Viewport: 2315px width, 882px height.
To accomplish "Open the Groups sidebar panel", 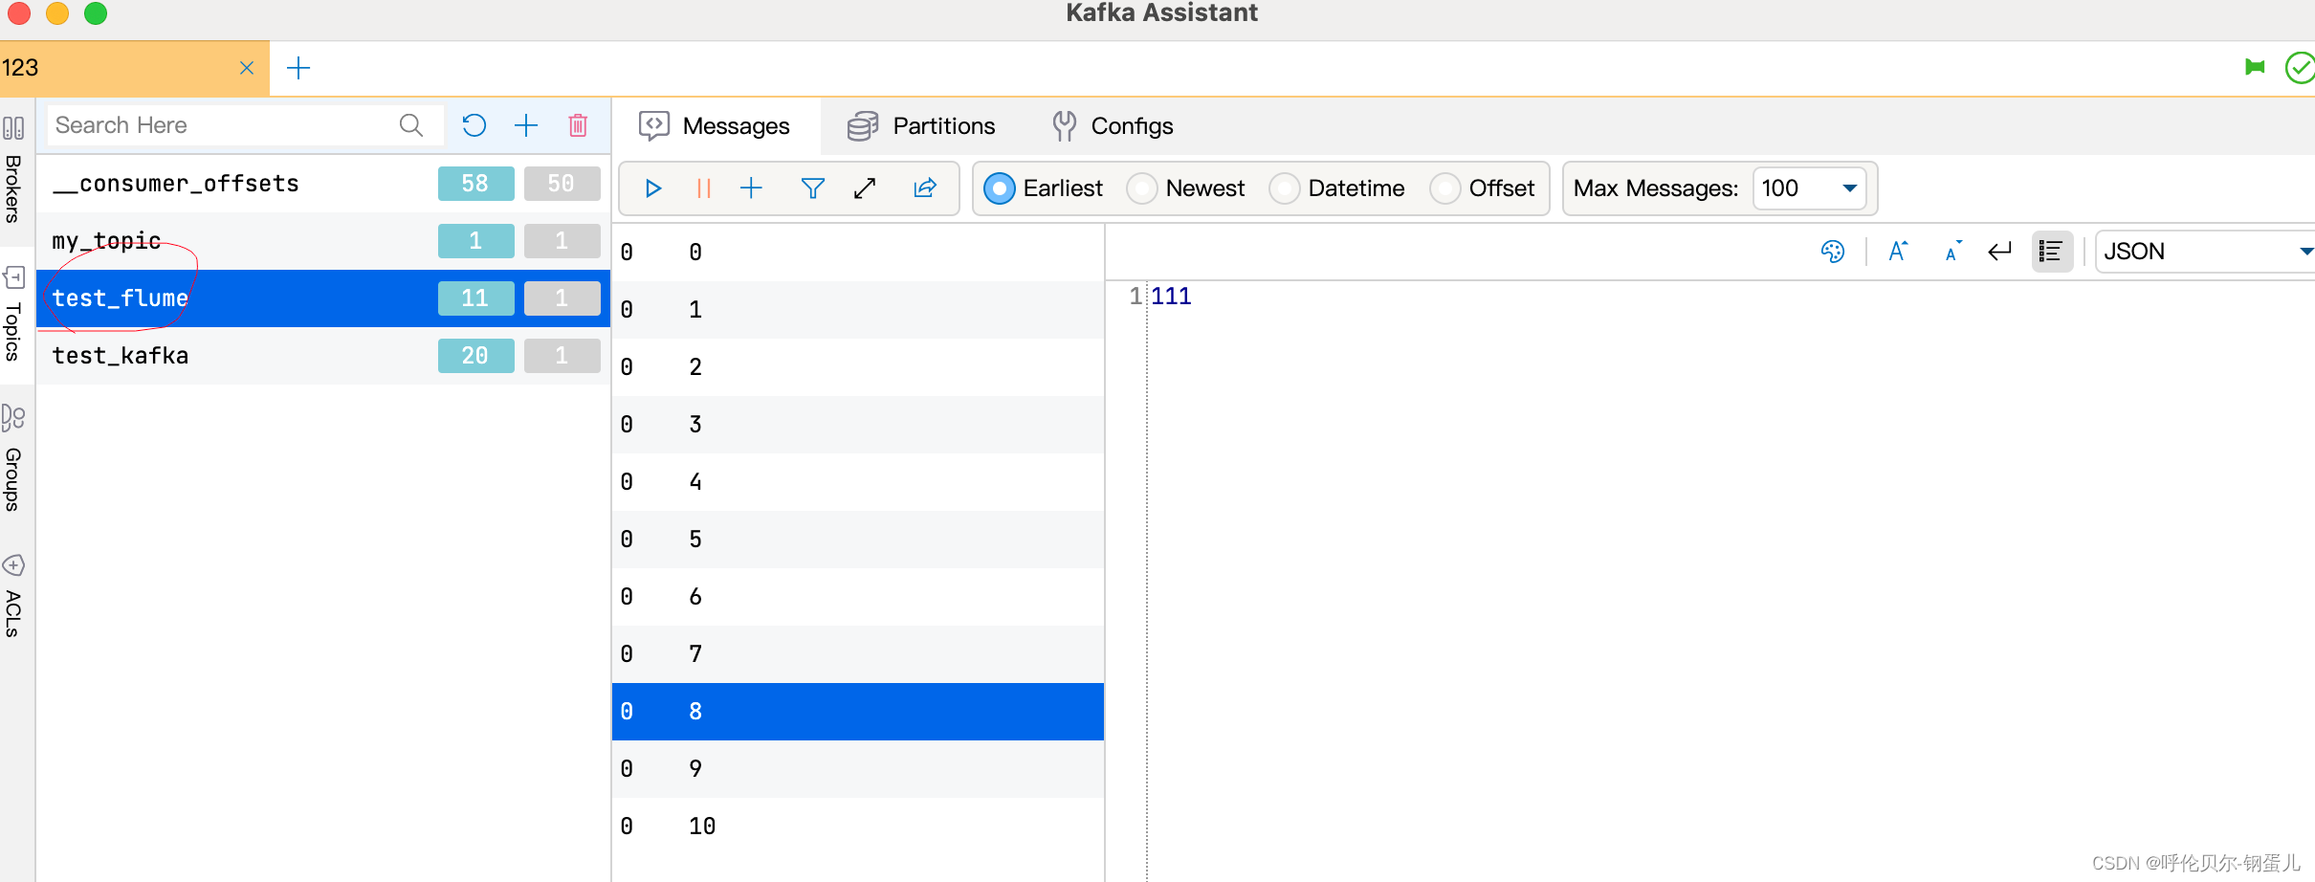I will 13,458.
